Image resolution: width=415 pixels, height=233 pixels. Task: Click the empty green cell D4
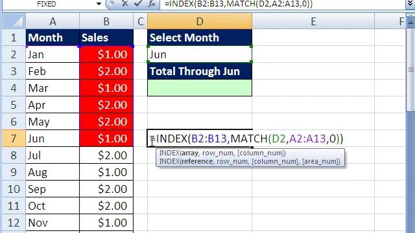tap(200, 88)
